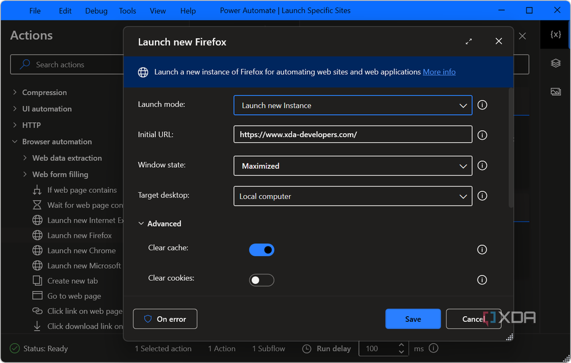Click the Save button
Screen dimensions: 571x363
(413, 319)
